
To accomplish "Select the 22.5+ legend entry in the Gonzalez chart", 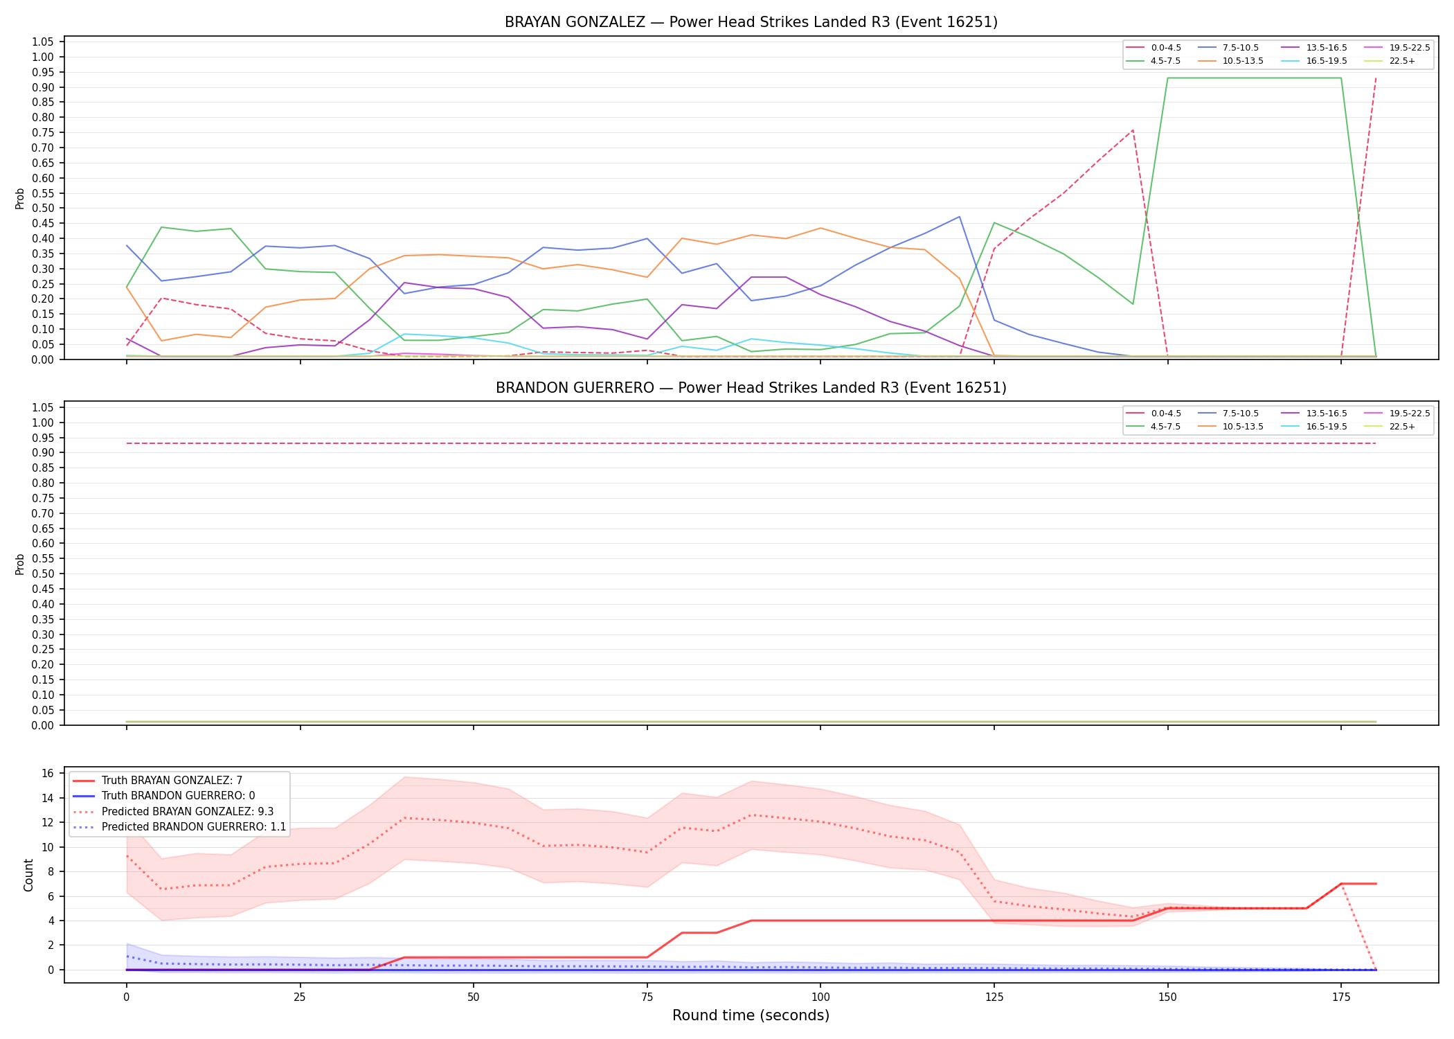I will (x=1390, y=61).
